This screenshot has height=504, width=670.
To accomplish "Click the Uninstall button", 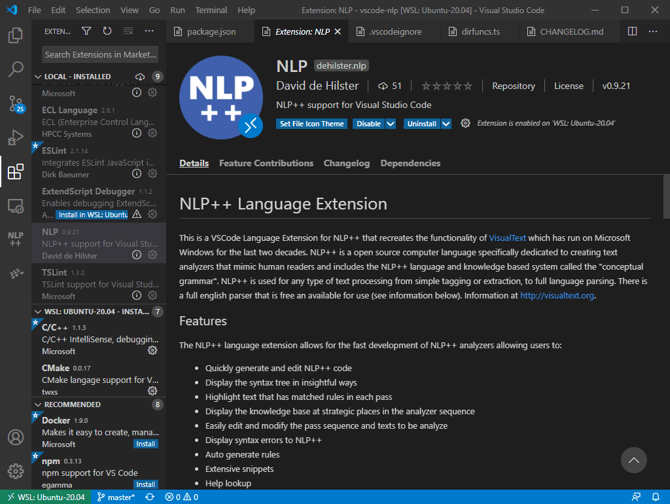I will 422,124.
